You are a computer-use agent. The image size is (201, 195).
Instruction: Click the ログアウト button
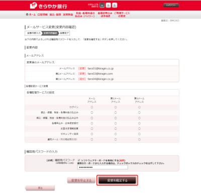click(x=171, y=6)
